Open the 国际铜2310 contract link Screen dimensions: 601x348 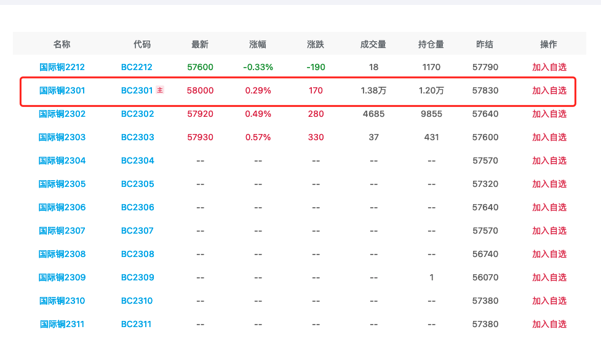[x=62, y=301]
